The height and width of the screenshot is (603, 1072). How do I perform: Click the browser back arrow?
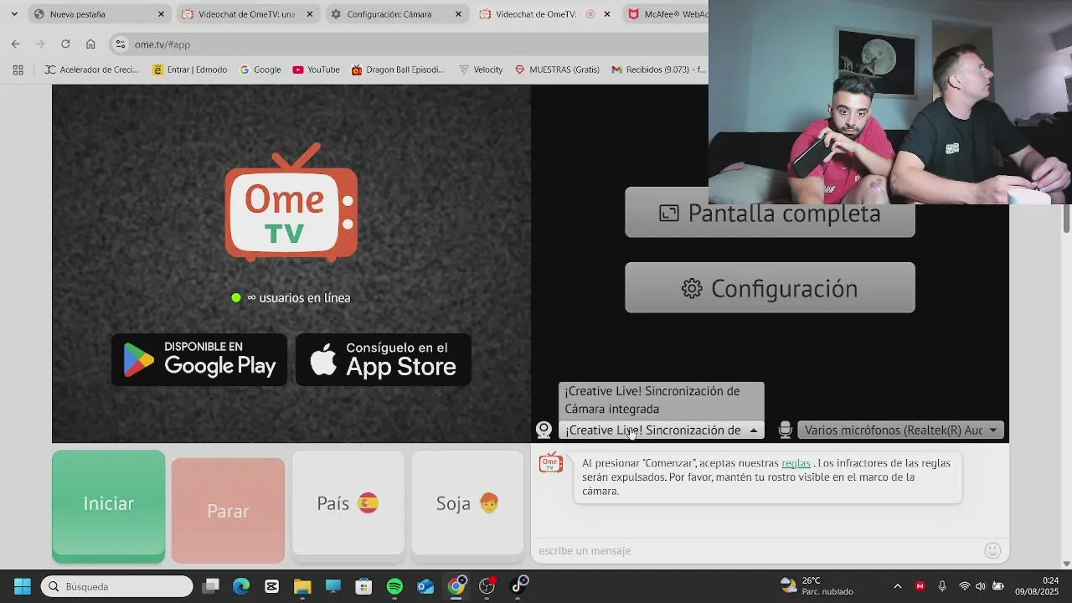point(15,44)
